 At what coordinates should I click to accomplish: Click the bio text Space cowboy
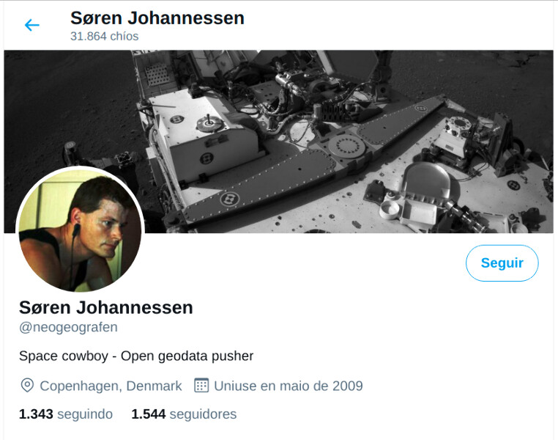(64, 356)
